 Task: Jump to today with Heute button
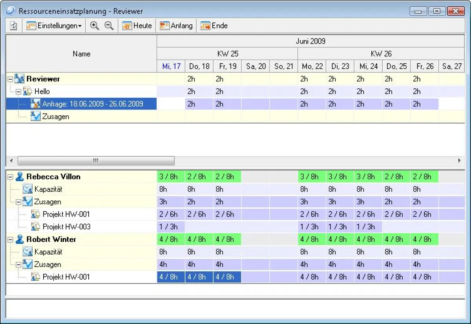(137, 26)
